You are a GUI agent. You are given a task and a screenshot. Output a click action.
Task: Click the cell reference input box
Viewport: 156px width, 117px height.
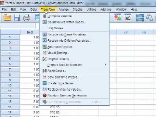tap(18, 26)
